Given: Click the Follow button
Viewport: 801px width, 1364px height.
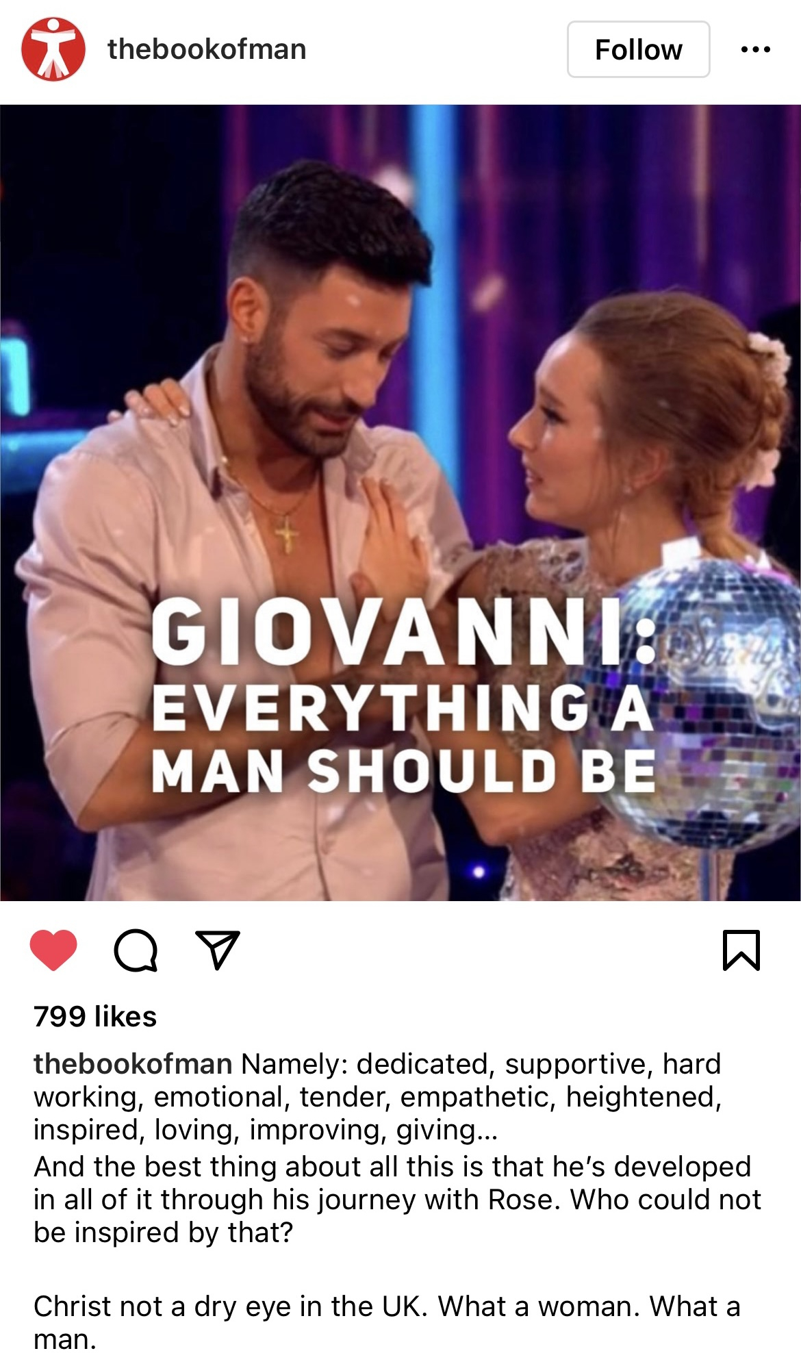Looking at the screenshot, I should click(638, 49).
